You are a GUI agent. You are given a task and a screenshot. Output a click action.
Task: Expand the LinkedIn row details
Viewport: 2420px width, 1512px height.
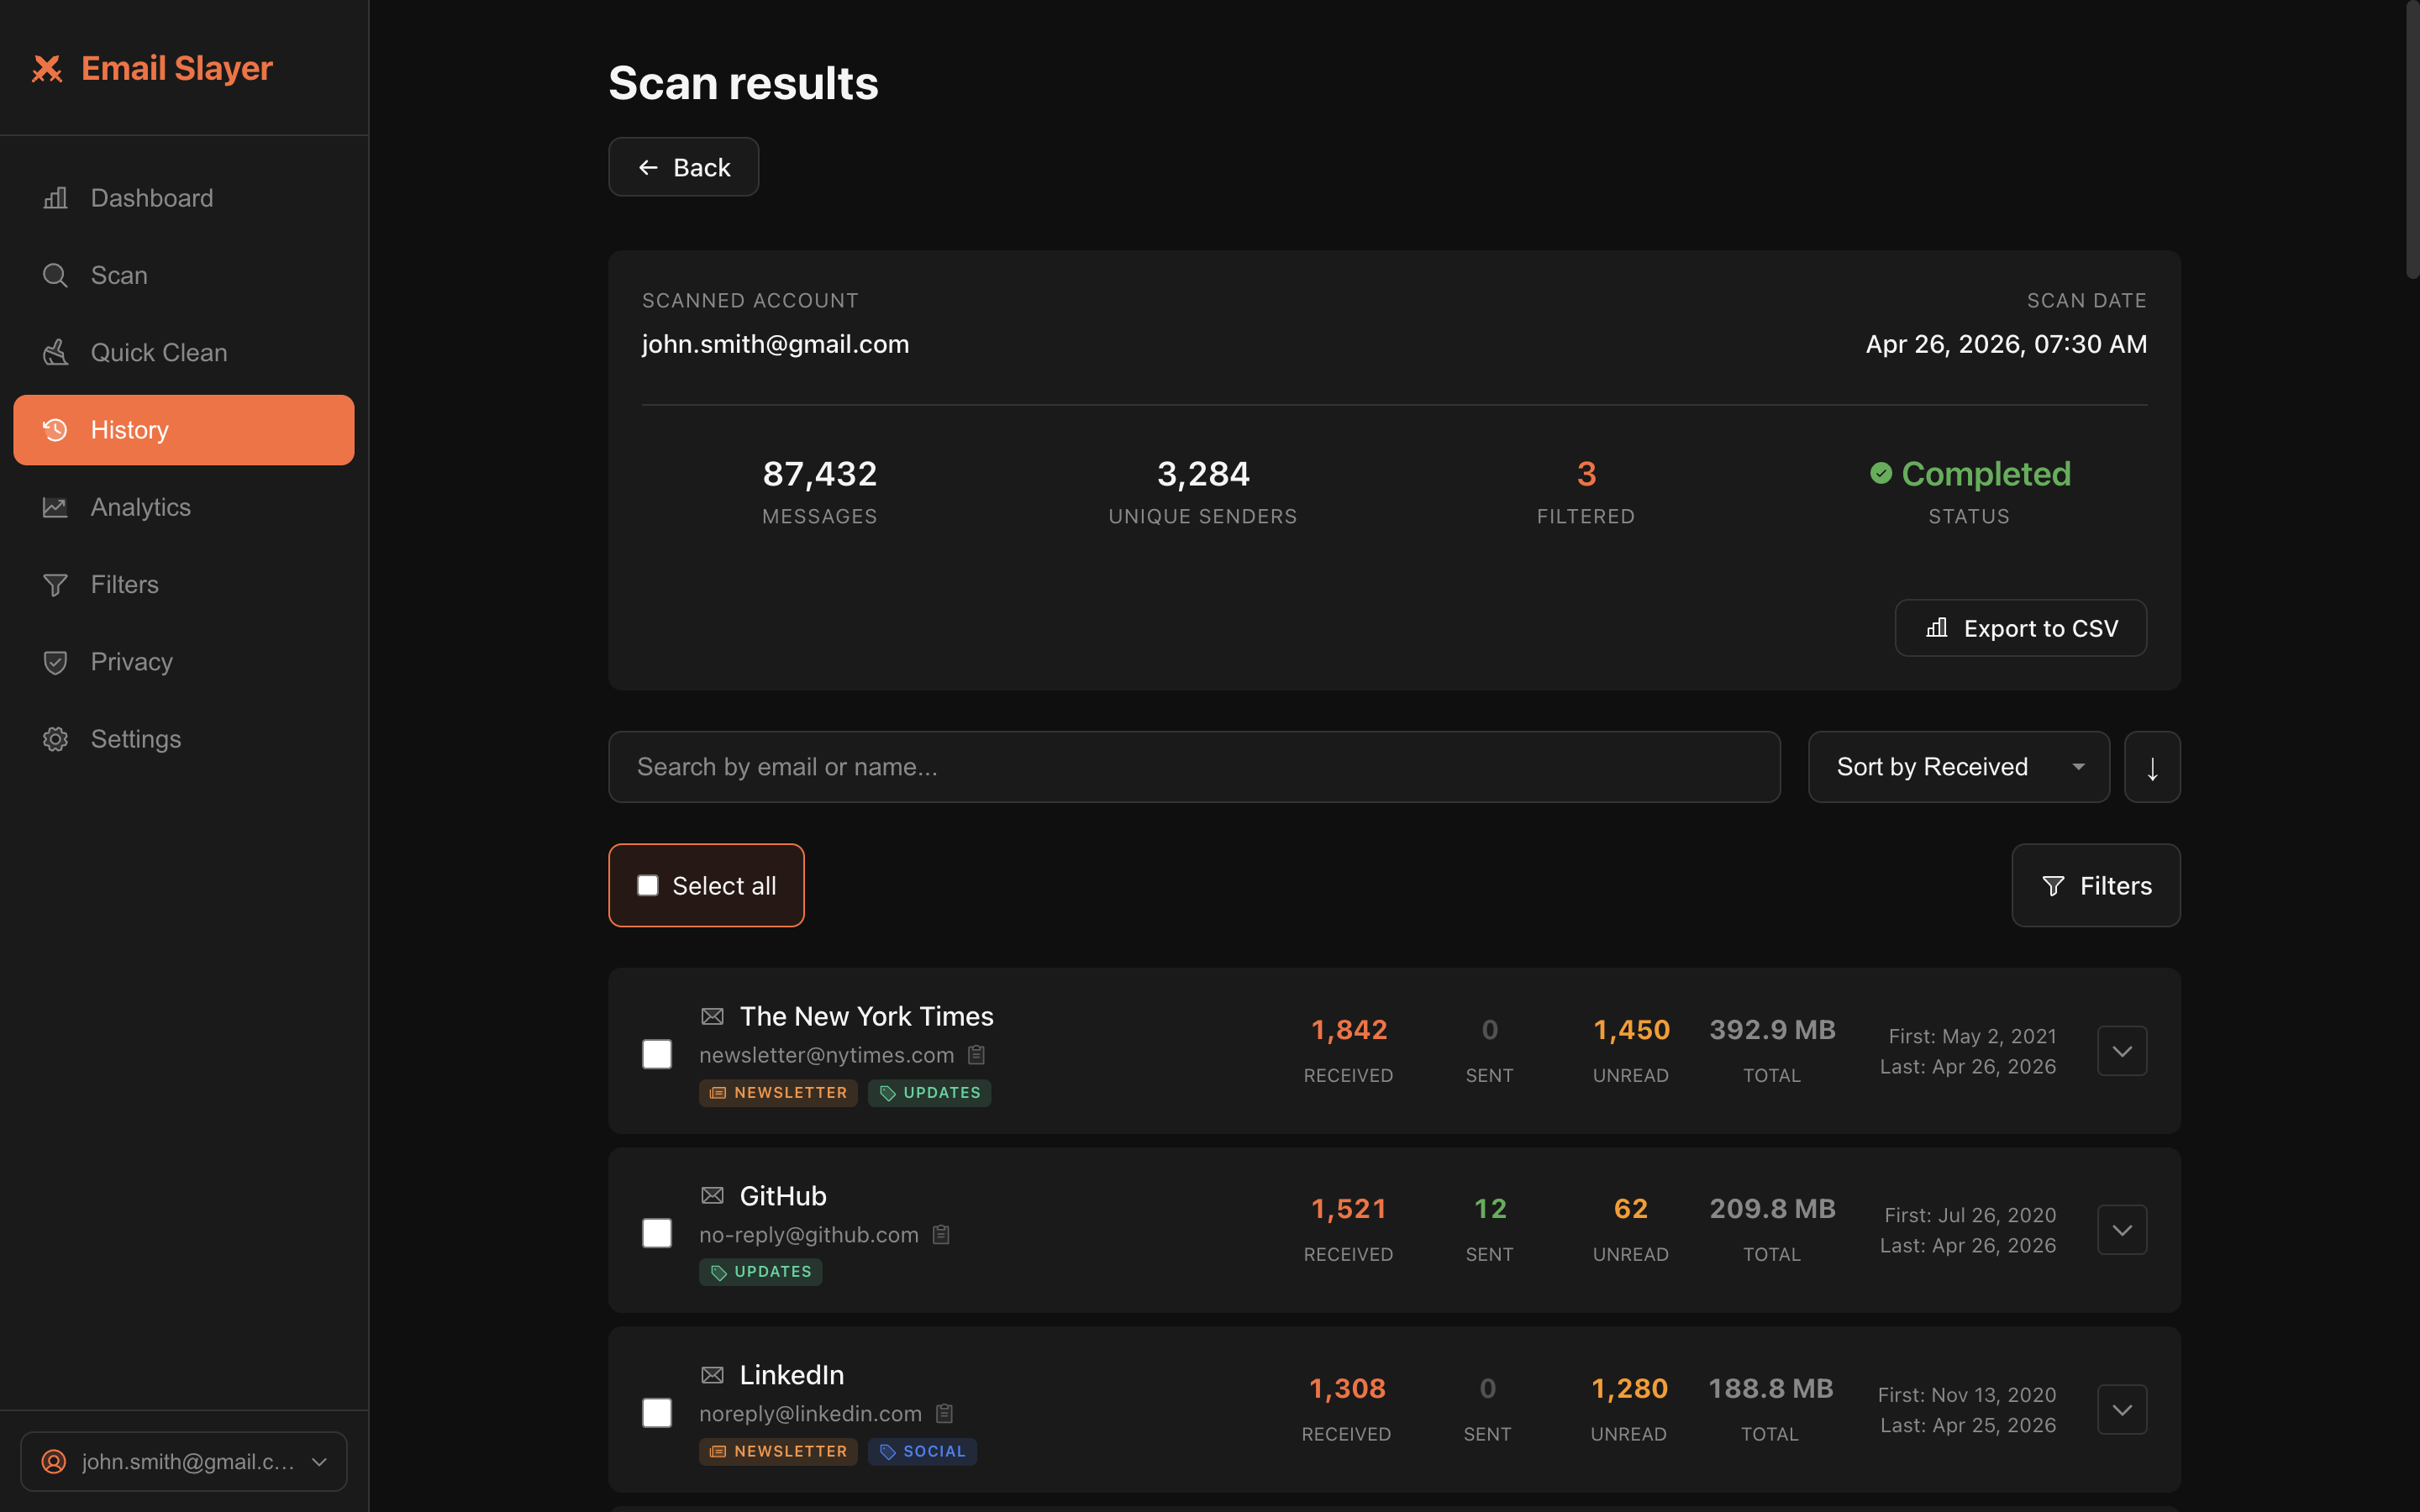tap(2122, 1410)
